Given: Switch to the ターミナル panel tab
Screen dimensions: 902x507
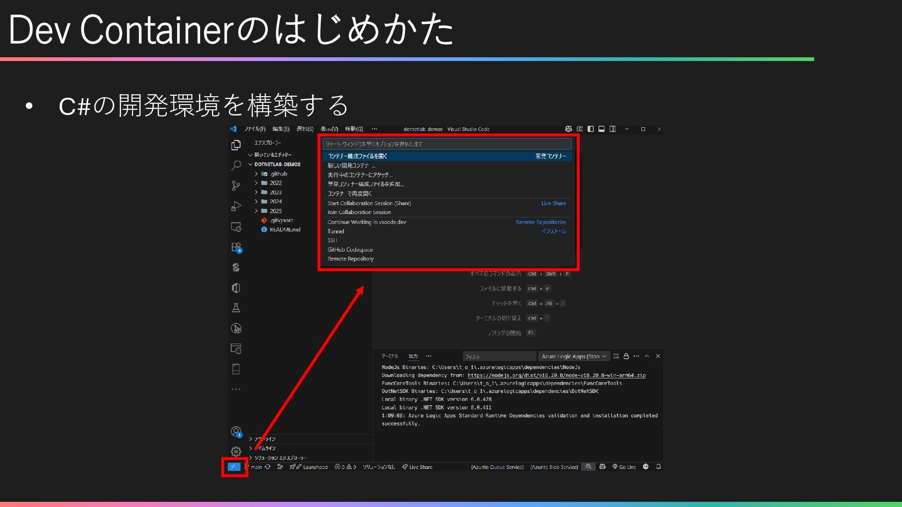Looking at the screenshot, I should click(x=390, y=356).
